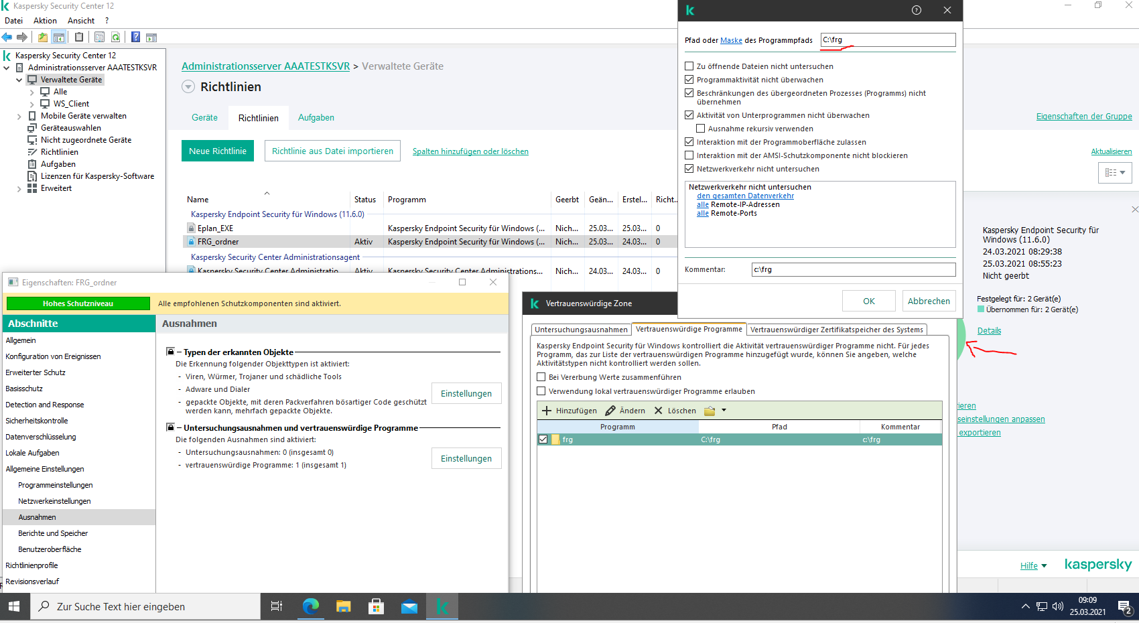This screenshot has height=623, width=1139.
Task: Check 'Ausnahme rekursiv verwenden' option
Action: pyautogui.click(x=700, y=129)
